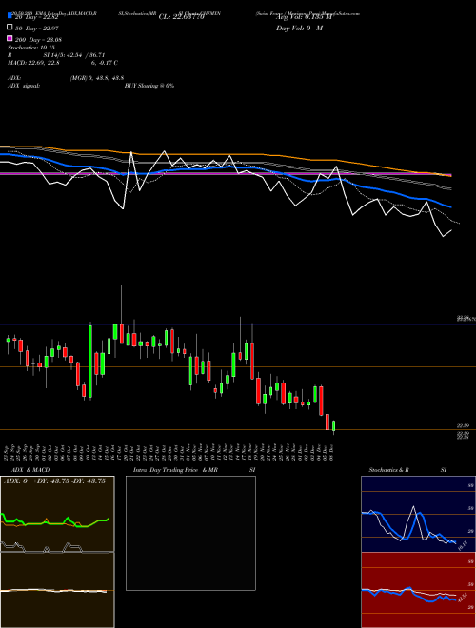
Task: Click the 'Stochastics & R' panel title
Action: point(388,470)
